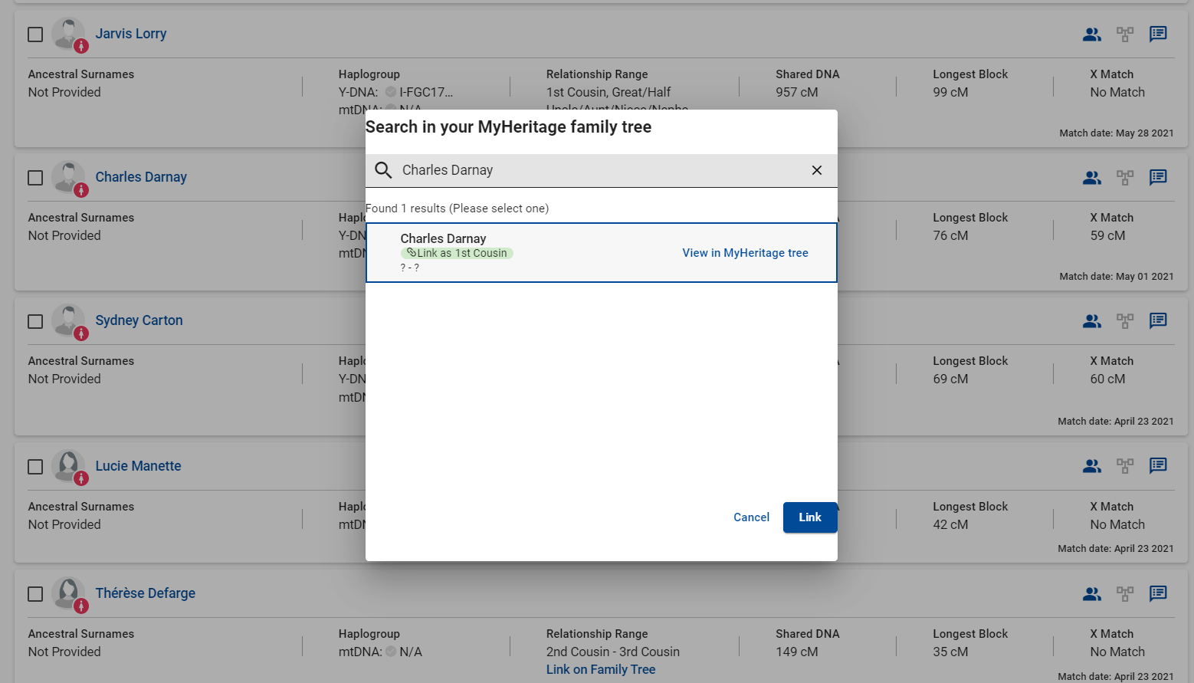Click X Match 59 cM value
Image resolution: width=1194 pixels, height=683 pixels.
[x=1107, y=235]
